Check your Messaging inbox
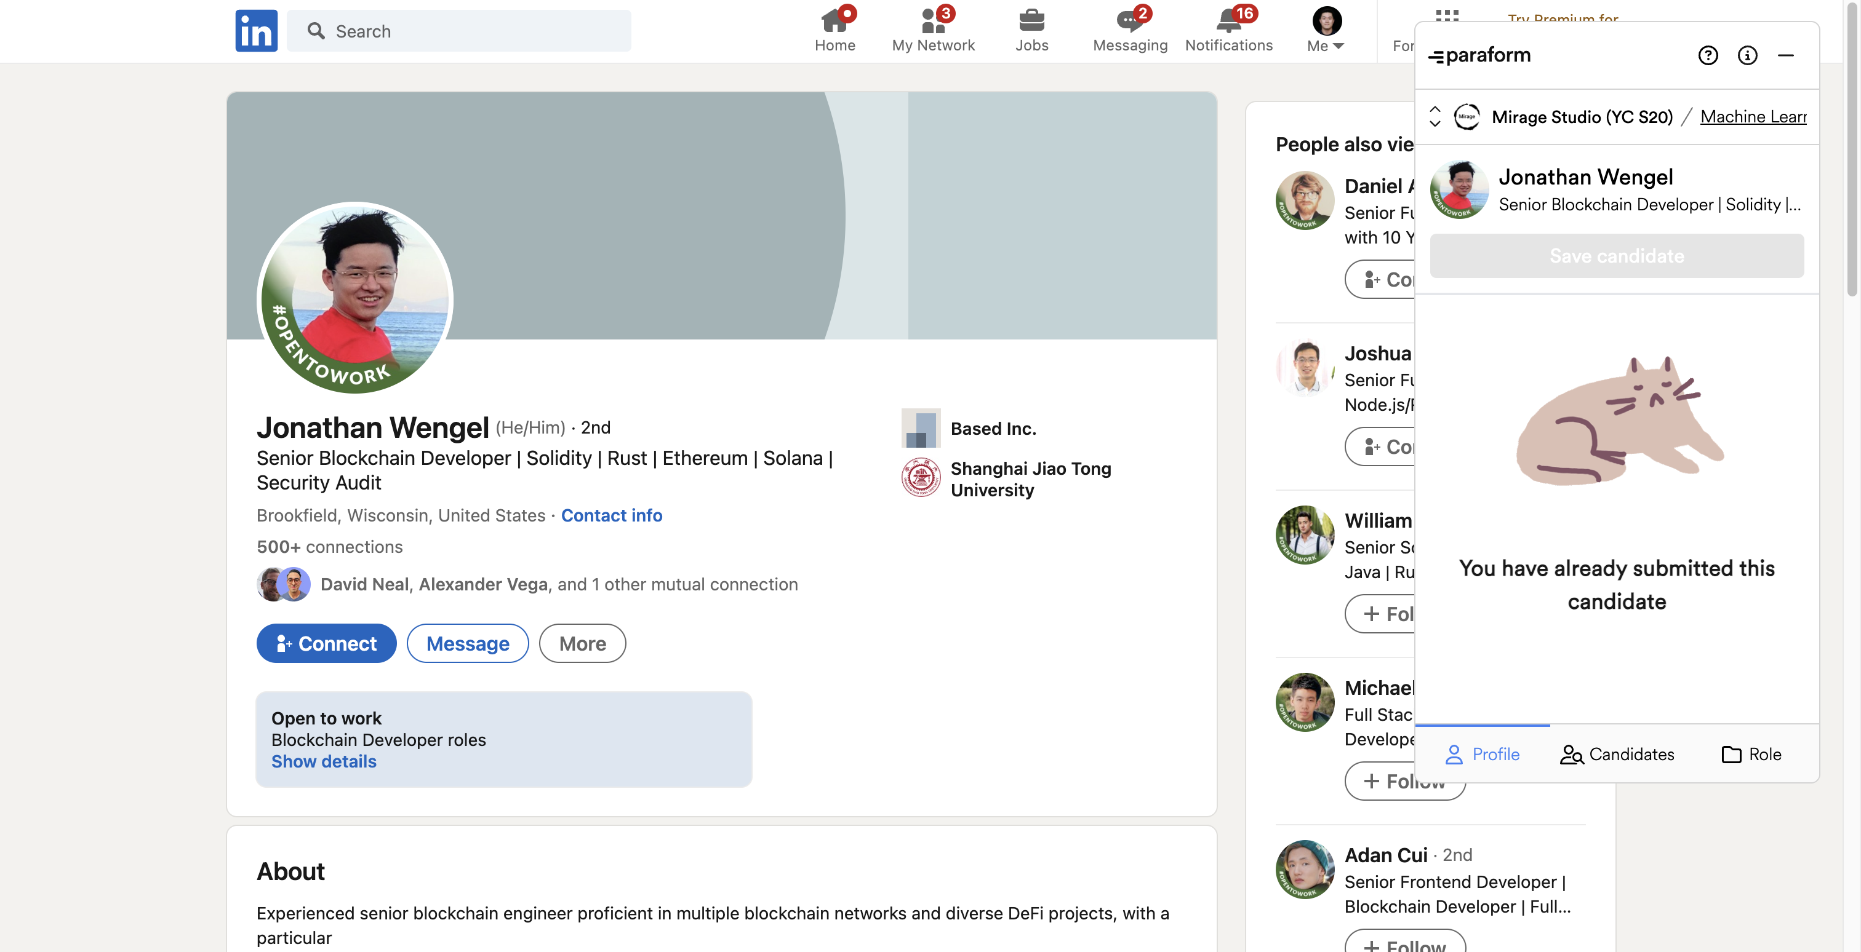Screen dimensions: 1861x952 [x=1129, y=29]
